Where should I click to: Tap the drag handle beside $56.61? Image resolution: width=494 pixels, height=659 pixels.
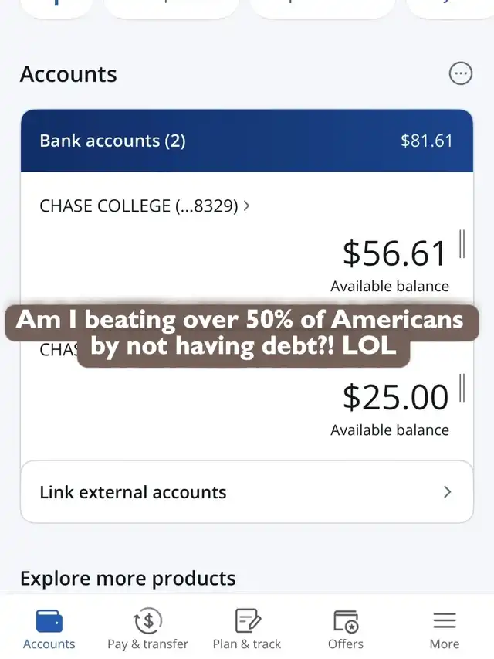(462, 243)
